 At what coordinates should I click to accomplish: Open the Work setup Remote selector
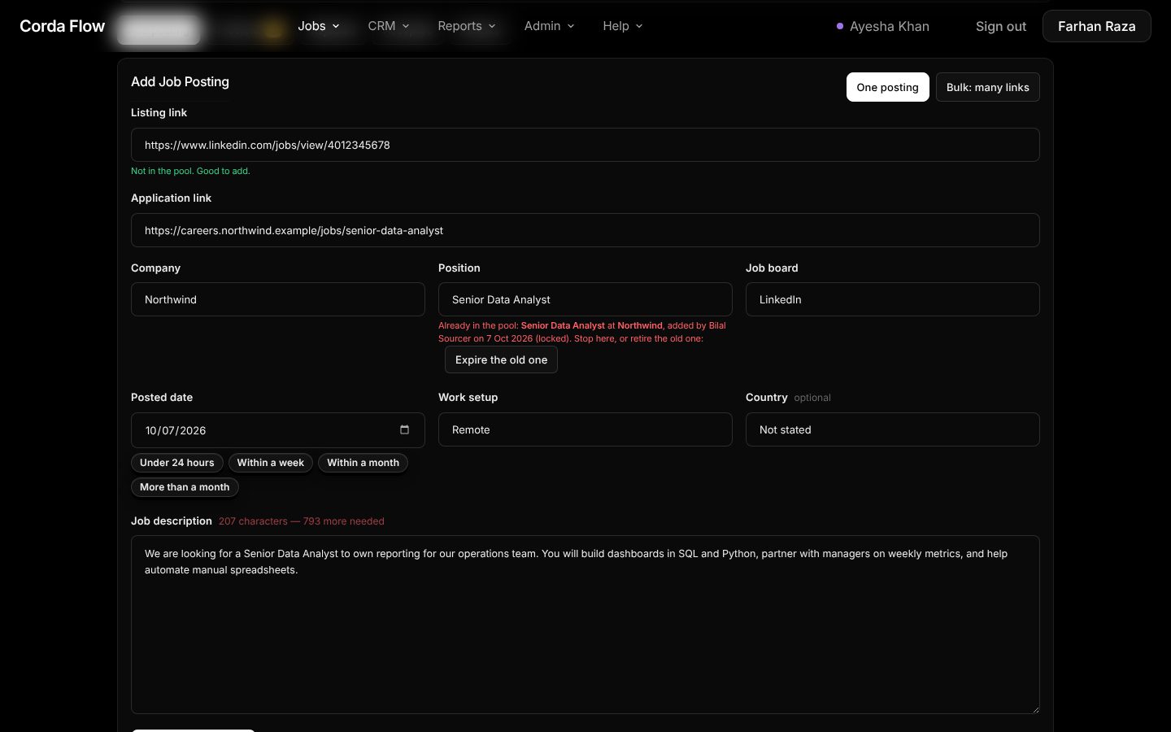tap(585, 429)
